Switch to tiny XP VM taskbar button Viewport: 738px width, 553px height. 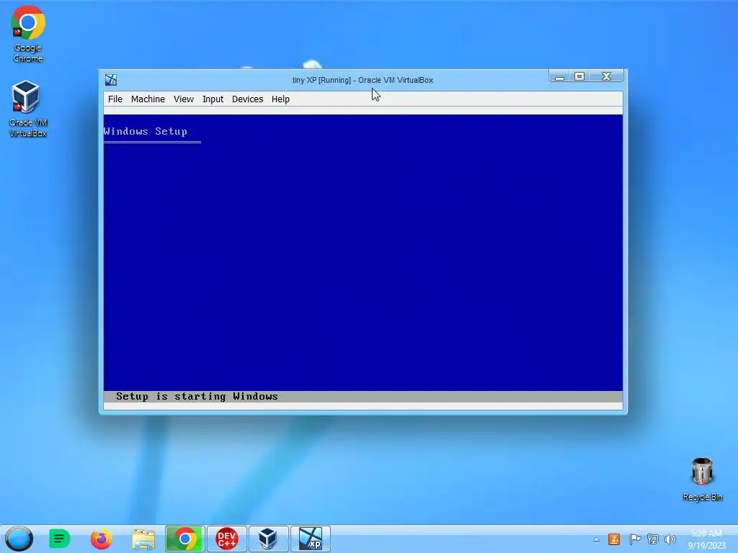tap(311, 539)
